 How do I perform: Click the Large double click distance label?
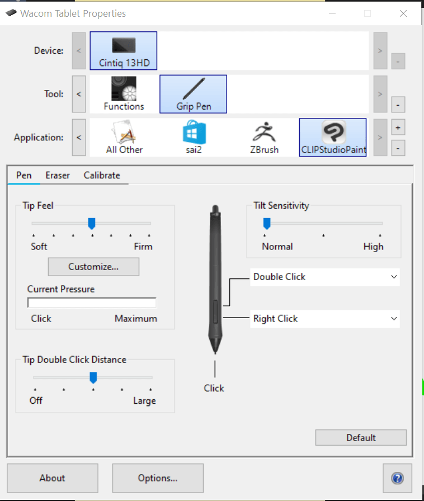coord(144,401)
